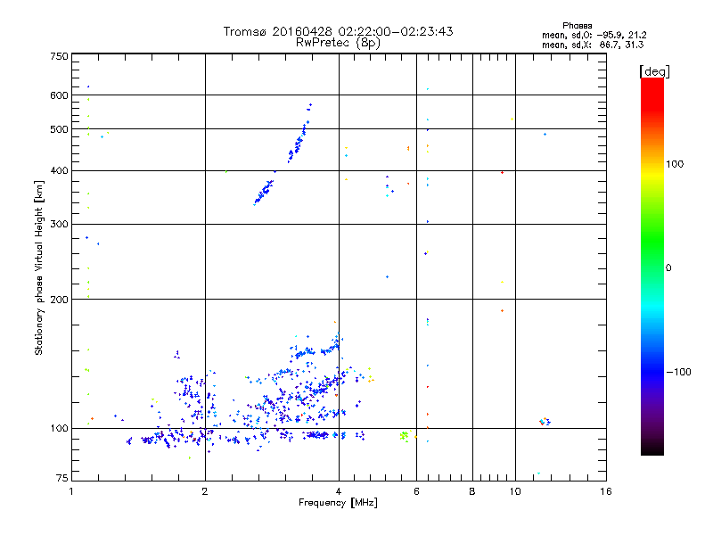The width and height of the screenshot is (713, 535).
Task: Click the green point cluster near 5.6 MHz, 97 km
Action: pos(404,436)
